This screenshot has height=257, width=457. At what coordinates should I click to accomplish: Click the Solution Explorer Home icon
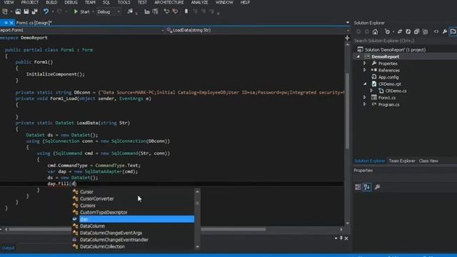[x=375, y=31]
